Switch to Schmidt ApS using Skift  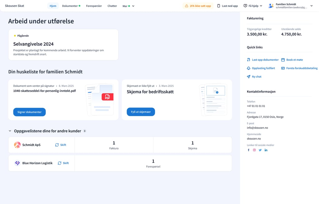coord(61,145)
